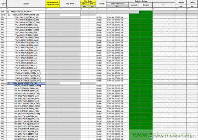
Task: Click the mil unit under Length
Action: (181, 6)
